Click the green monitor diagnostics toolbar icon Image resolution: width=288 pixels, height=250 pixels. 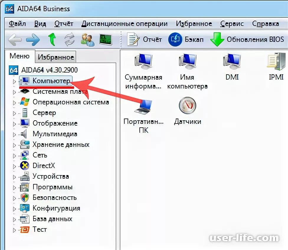[x=105, y=39]
